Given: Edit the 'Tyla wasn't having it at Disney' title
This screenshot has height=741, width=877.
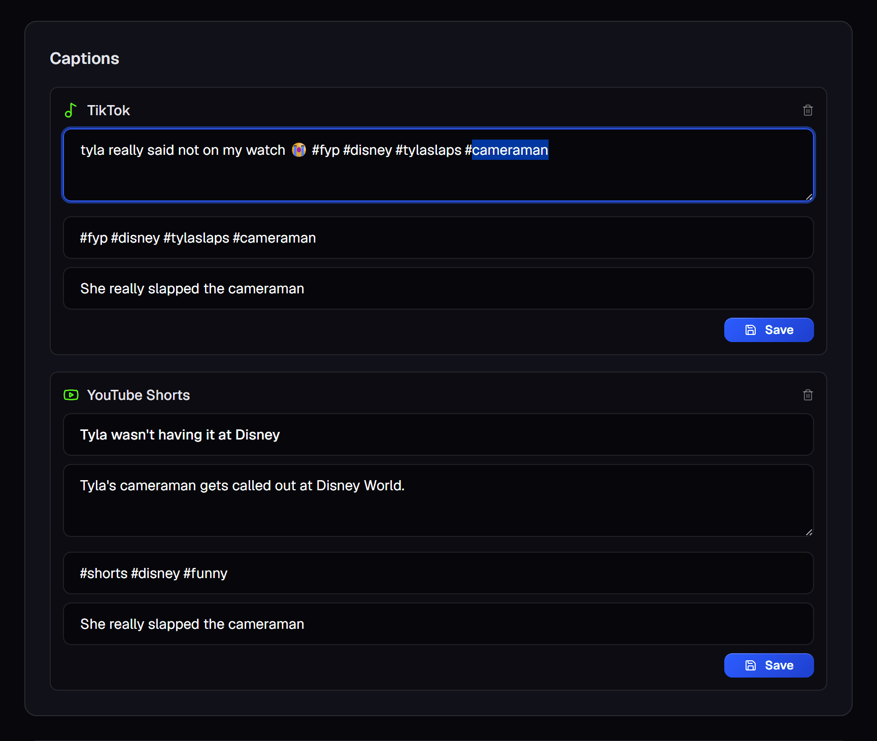Looking at the screenshot, I should (438, 434).
